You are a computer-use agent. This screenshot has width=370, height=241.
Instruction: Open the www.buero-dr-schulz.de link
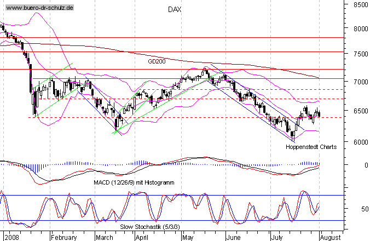pyautogui.click(x=39, y=9)
